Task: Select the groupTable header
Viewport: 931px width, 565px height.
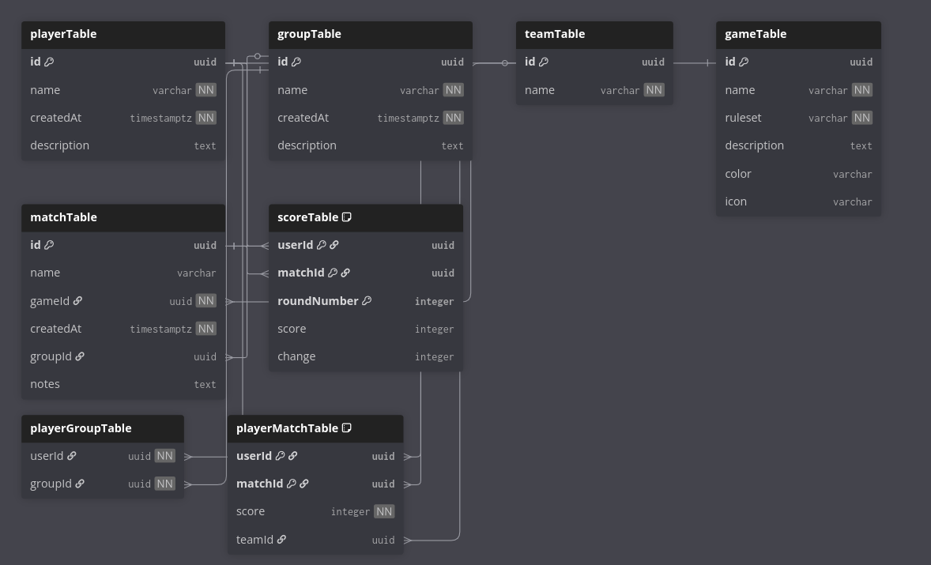Action: point(370,35)
